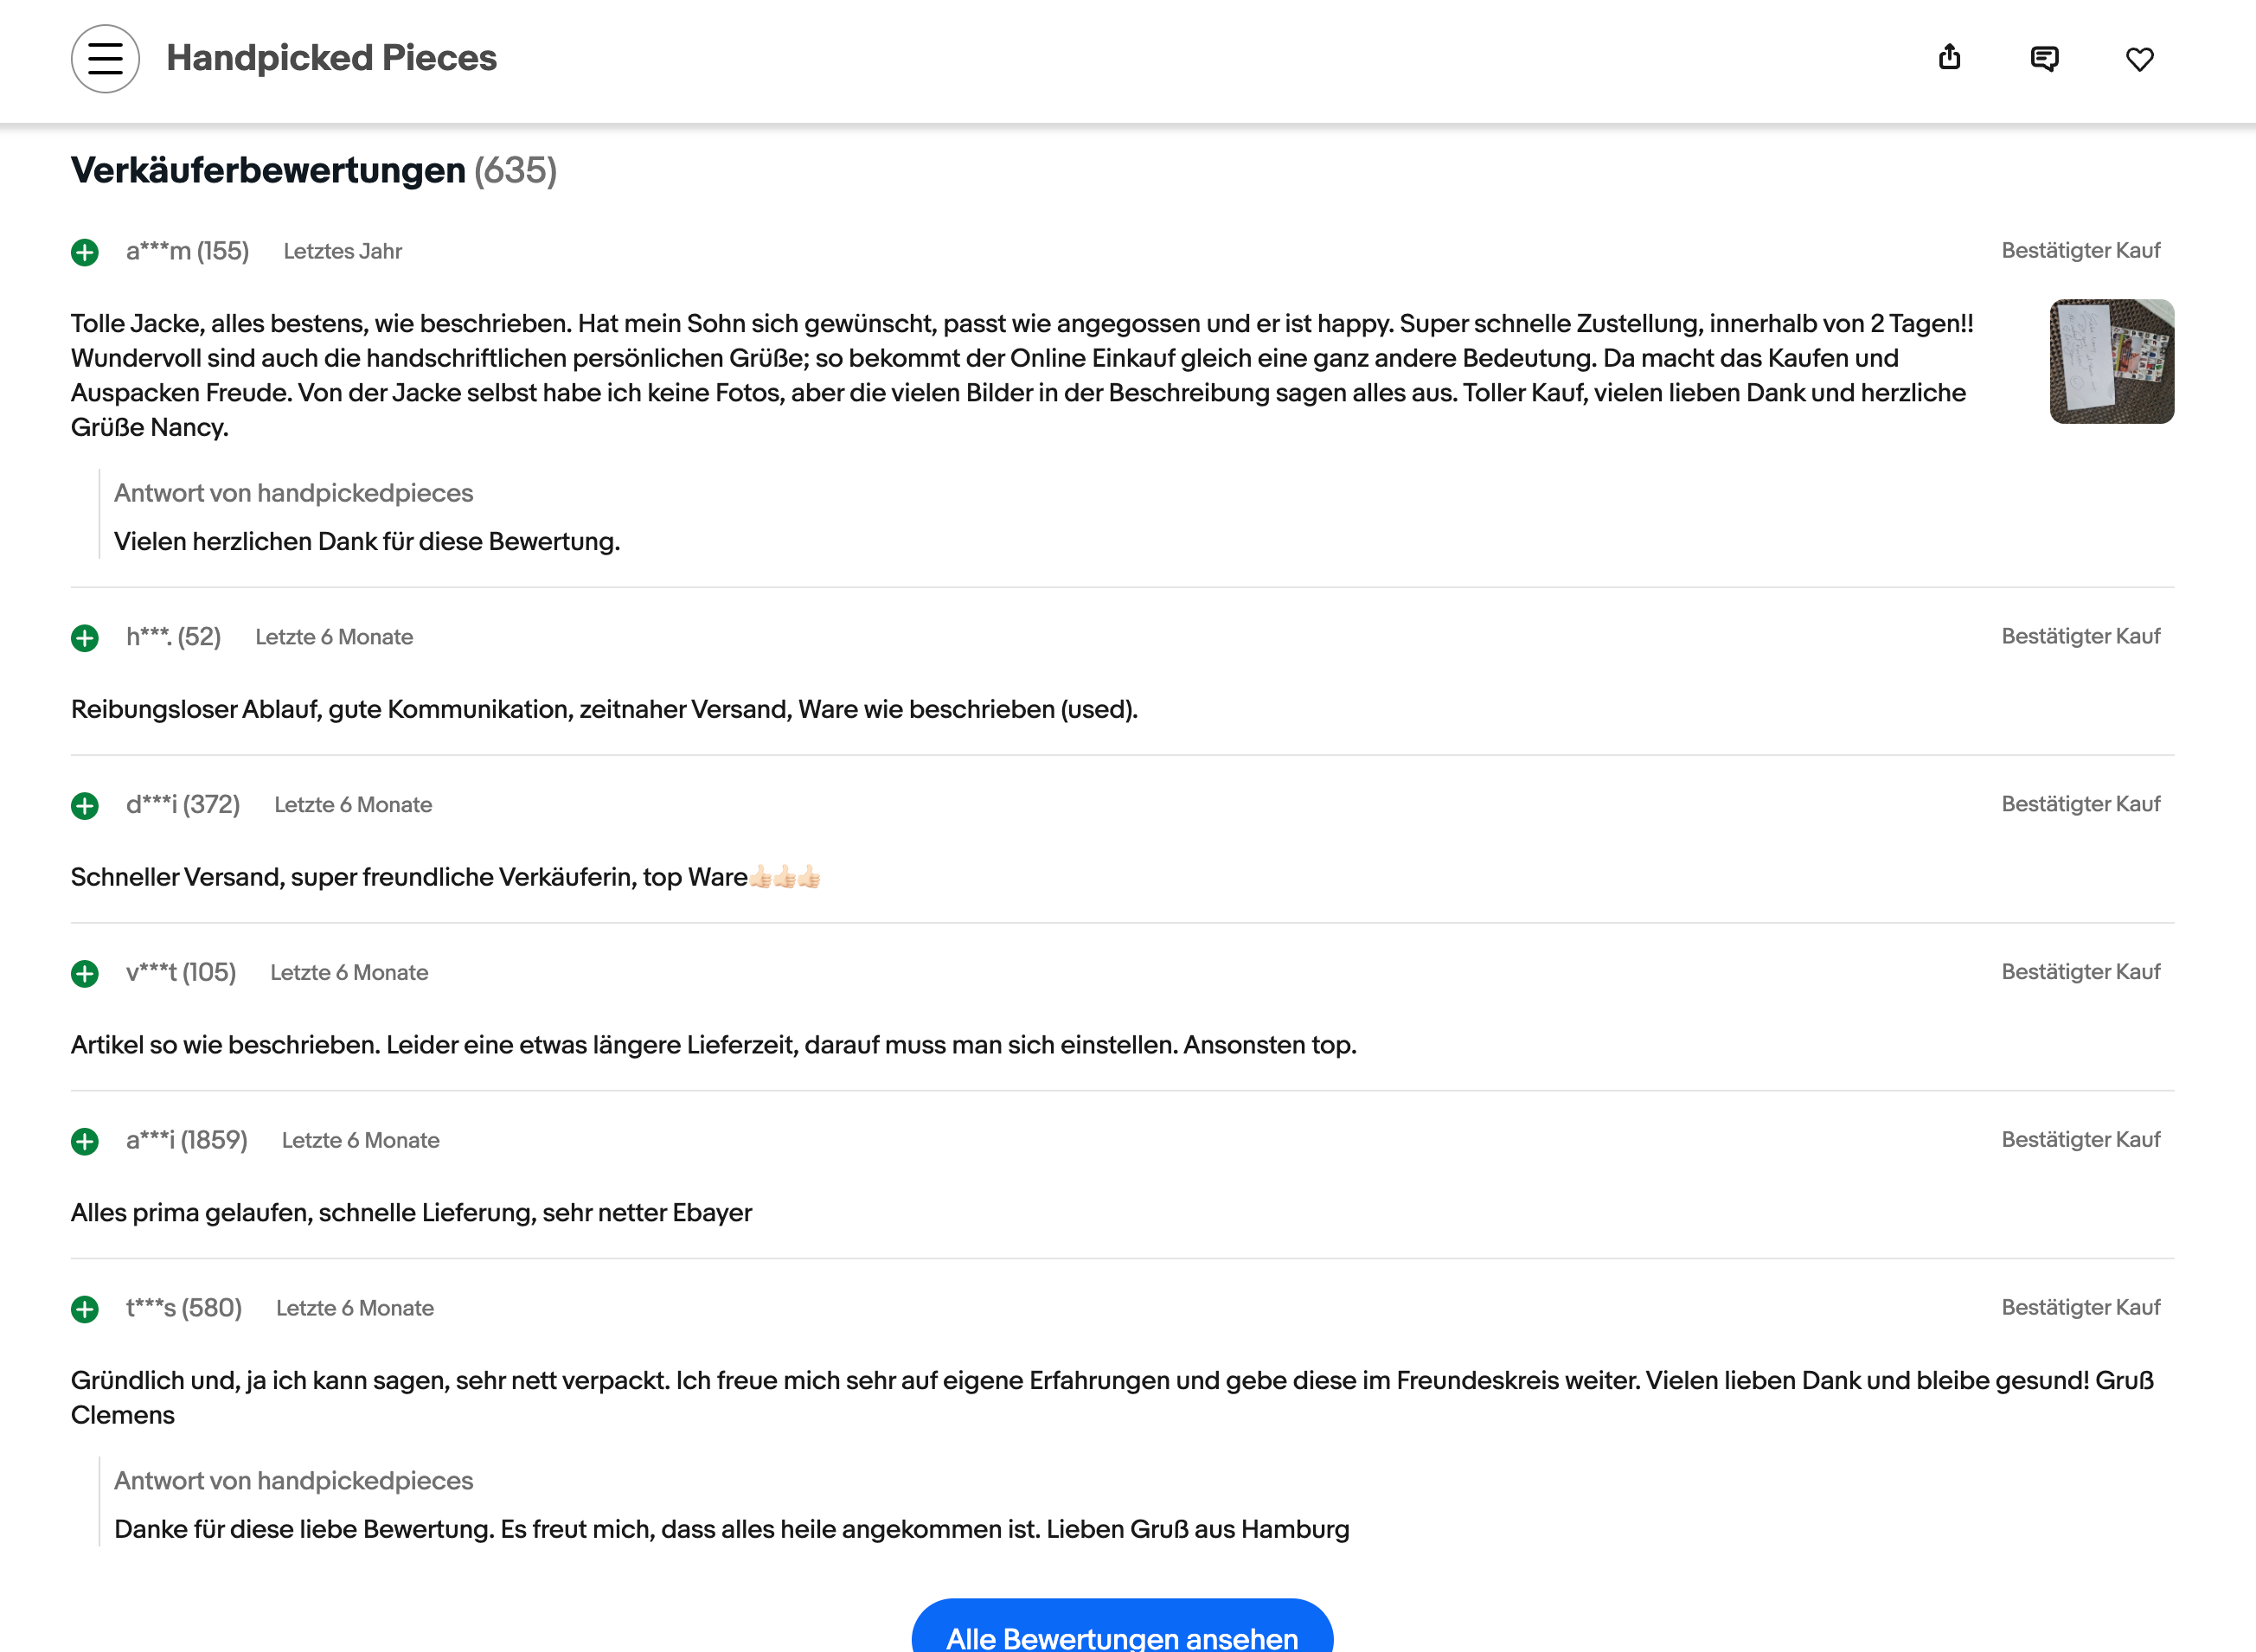Save seller with the heart icon
2256x1652 pixels.
coord(2139,60)
